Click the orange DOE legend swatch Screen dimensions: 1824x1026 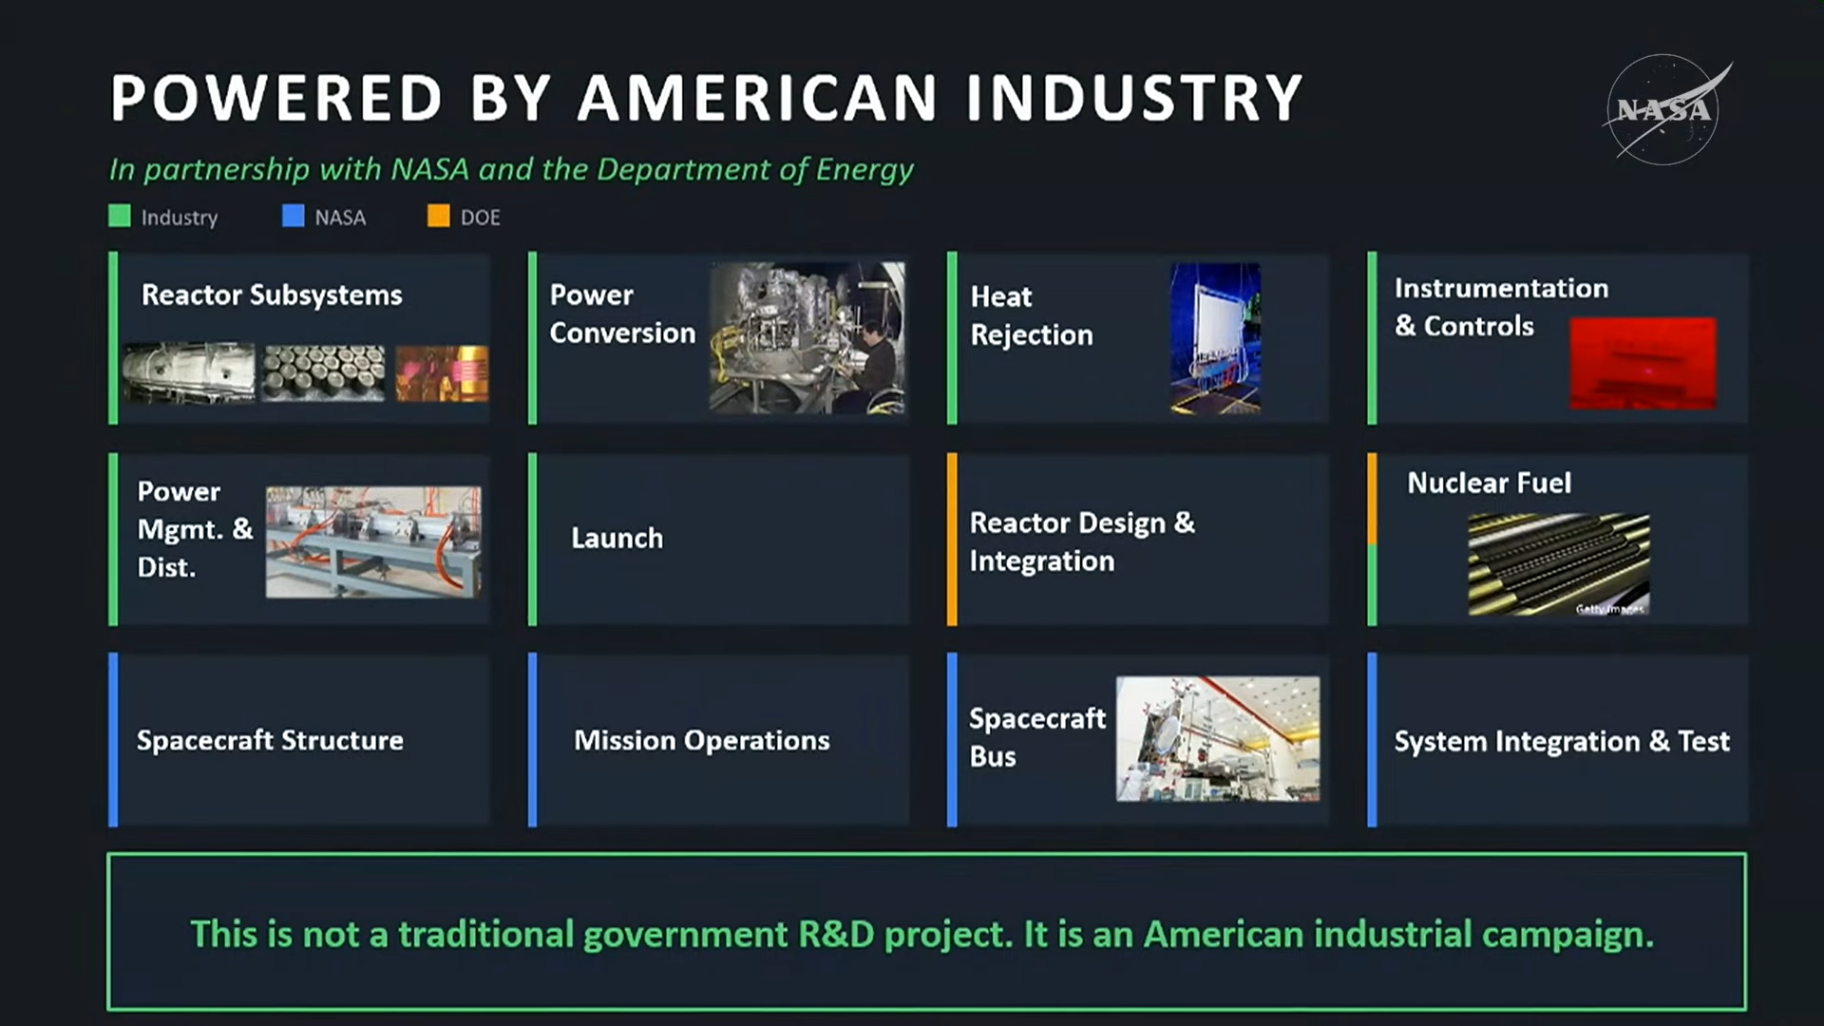point(438,217)
